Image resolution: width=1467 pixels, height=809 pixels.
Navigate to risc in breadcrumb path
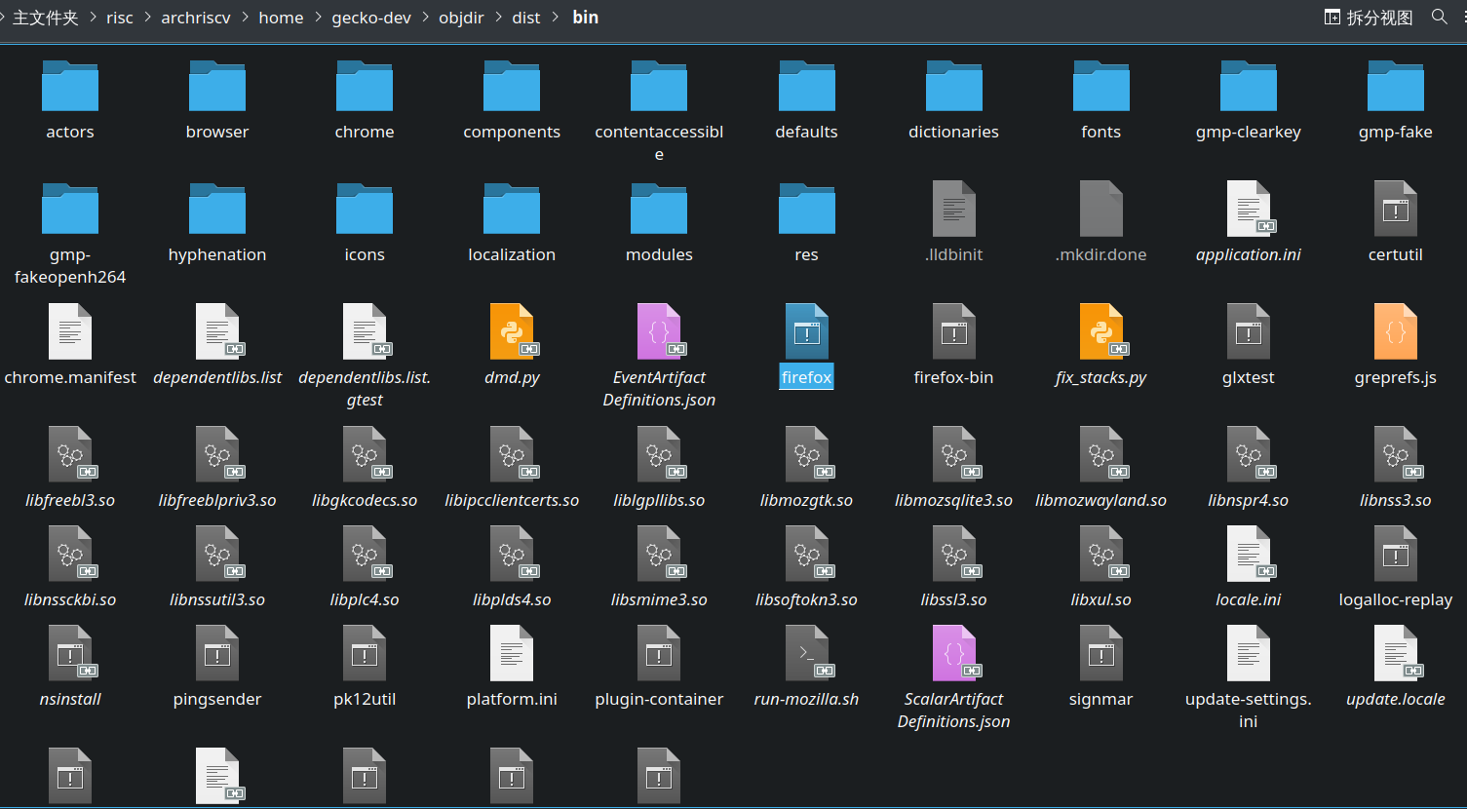[x=120, y=18]
